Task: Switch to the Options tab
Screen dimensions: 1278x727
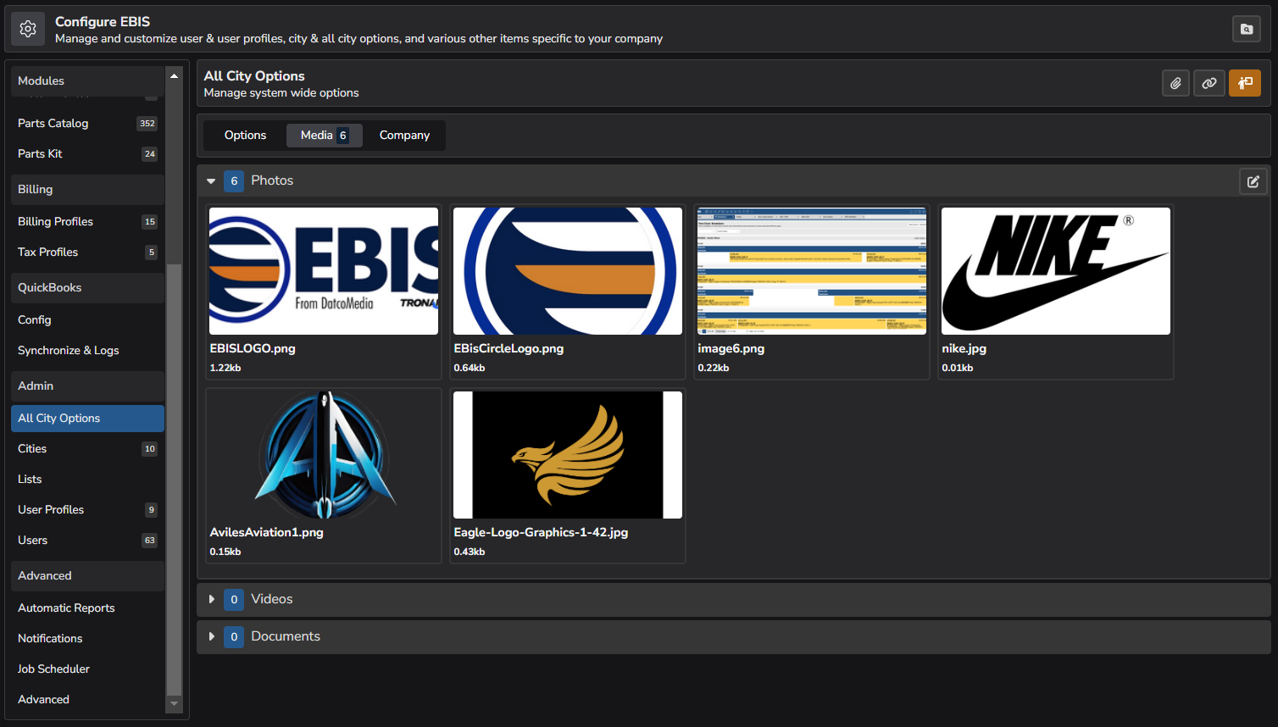Action: 244,135
